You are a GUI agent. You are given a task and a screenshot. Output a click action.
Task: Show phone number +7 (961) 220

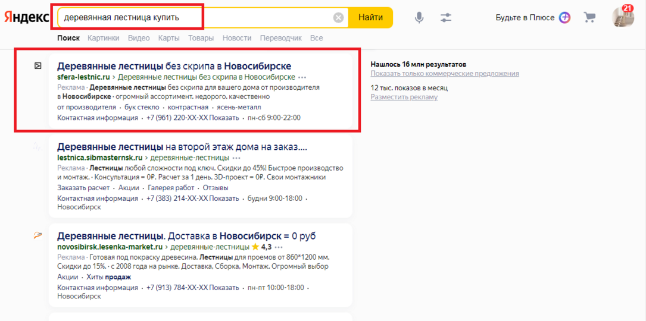coord(192,118)
